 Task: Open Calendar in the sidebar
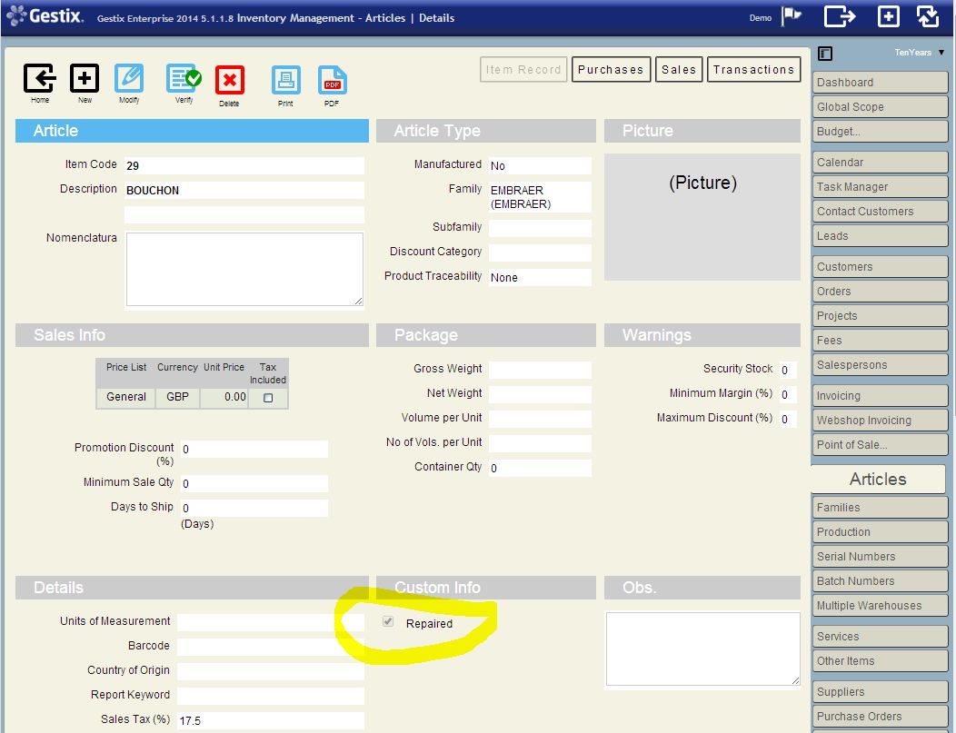(880, 162)
